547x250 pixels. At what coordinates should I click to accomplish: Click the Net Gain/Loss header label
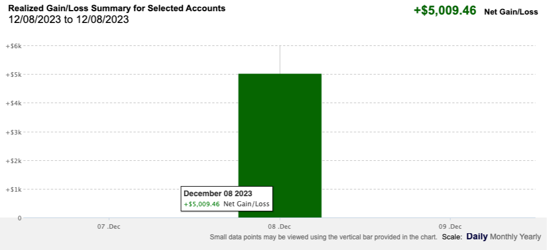(x=511, y=12)
